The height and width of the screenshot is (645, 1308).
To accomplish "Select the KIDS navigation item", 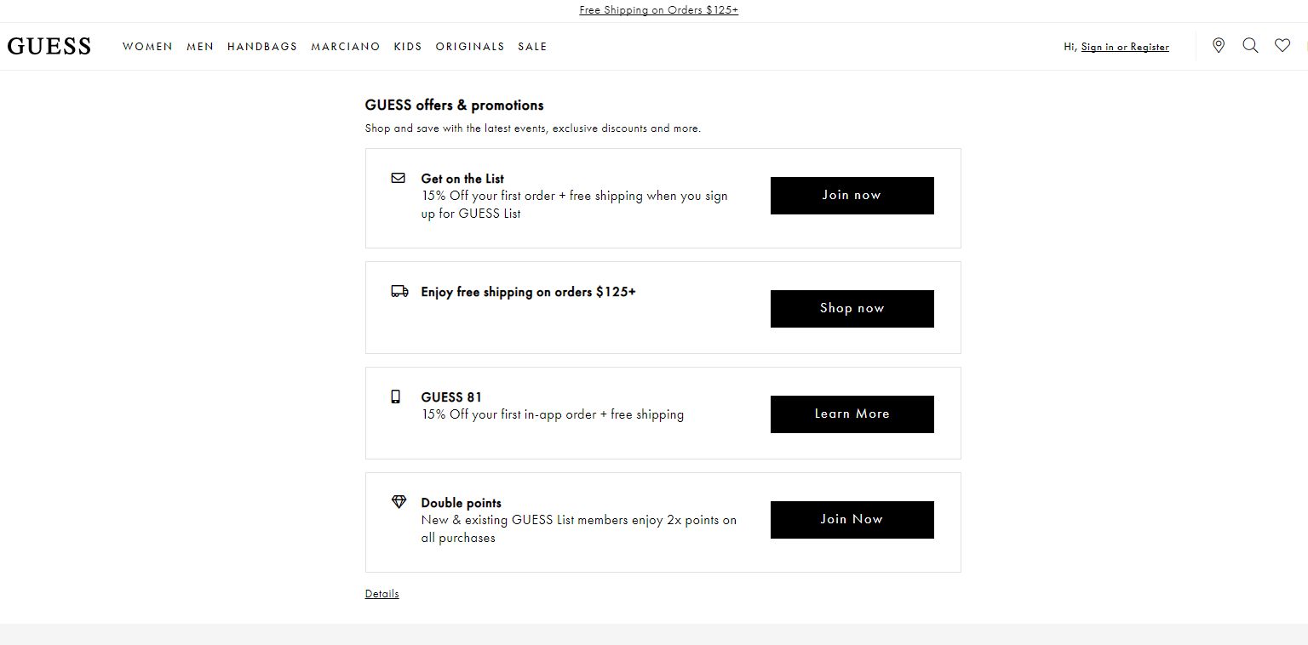I will click(408, 47).
